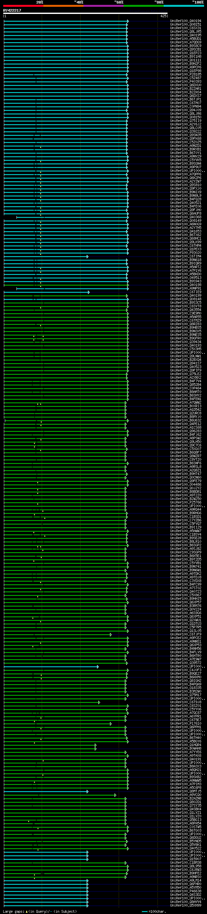The image size is (207, 914).
Task: Select hit UniRef100_P40393
Action: (186, 82)
